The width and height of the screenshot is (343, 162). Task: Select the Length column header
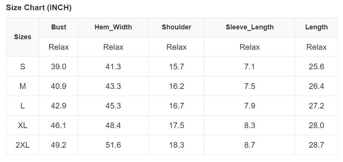pos(317,27)
